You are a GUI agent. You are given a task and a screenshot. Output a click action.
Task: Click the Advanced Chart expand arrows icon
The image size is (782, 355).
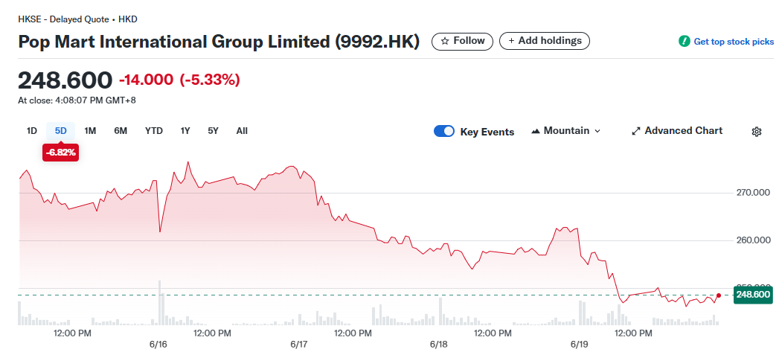point(636,131)
